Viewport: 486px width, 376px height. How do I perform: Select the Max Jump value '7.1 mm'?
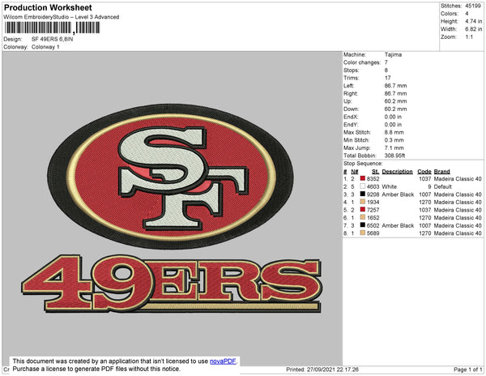394,147
